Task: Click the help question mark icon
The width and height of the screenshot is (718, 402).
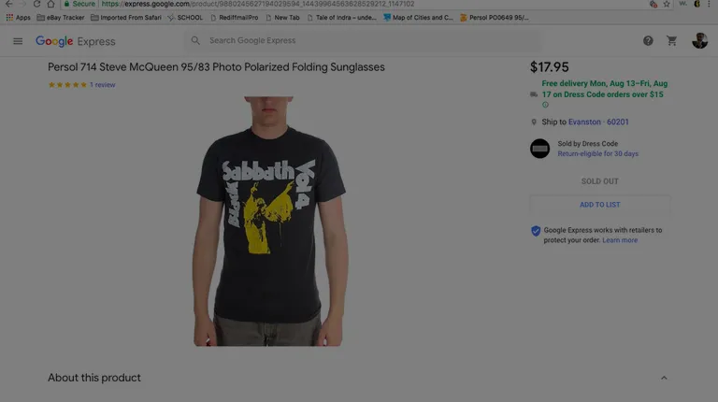Action: [x=648, y=41]
